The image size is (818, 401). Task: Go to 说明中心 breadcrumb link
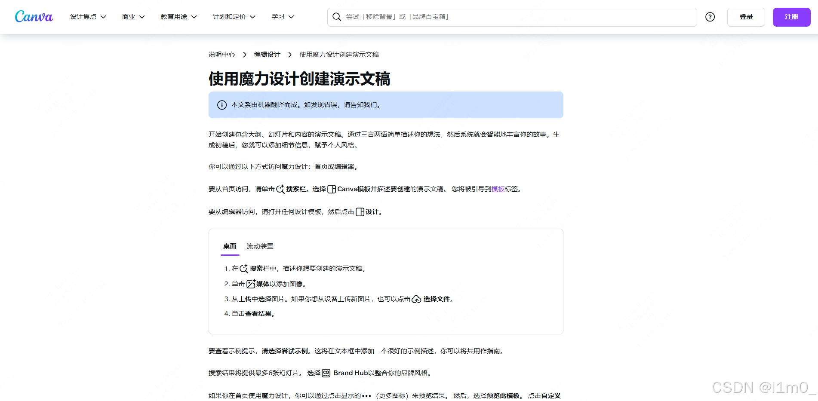(222, 55)
